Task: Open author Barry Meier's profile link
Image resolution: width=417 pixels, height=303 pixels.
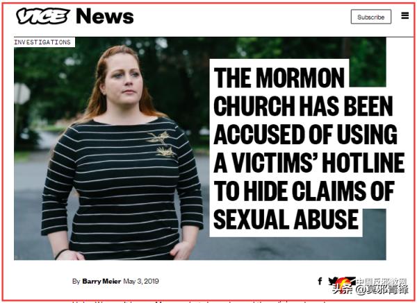Action: (101, 281)
